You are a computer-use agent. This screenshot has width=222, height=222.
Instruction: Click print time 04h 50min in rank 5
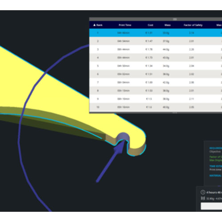pyautogui.click(x=123, y=66)
